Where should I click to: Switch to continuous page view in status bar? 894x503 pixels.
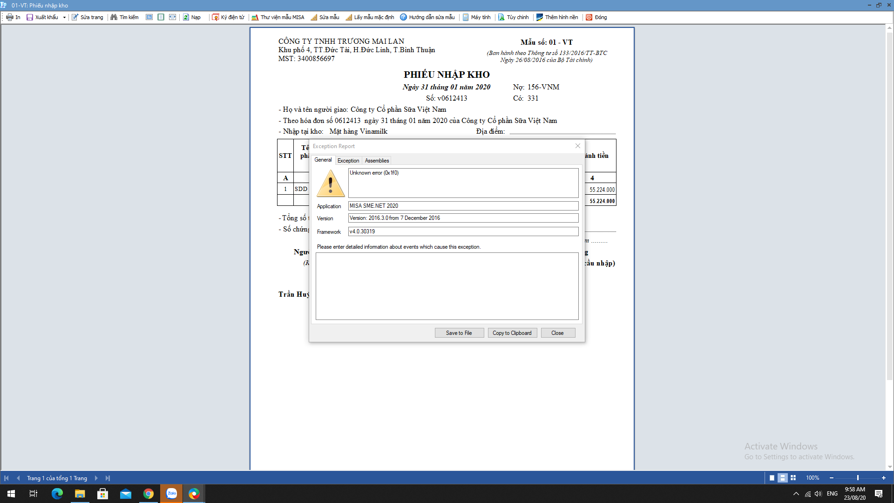[783, 478]
